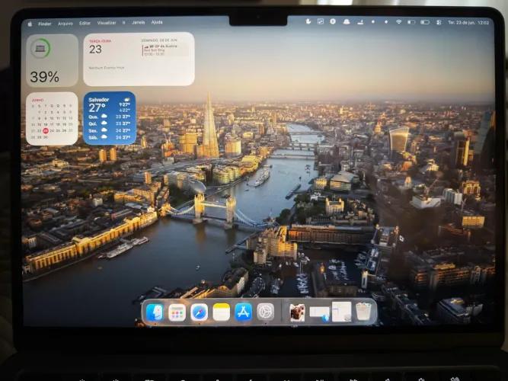
Task: Open the minimized window with blue badge
Action: coord(319,314)
